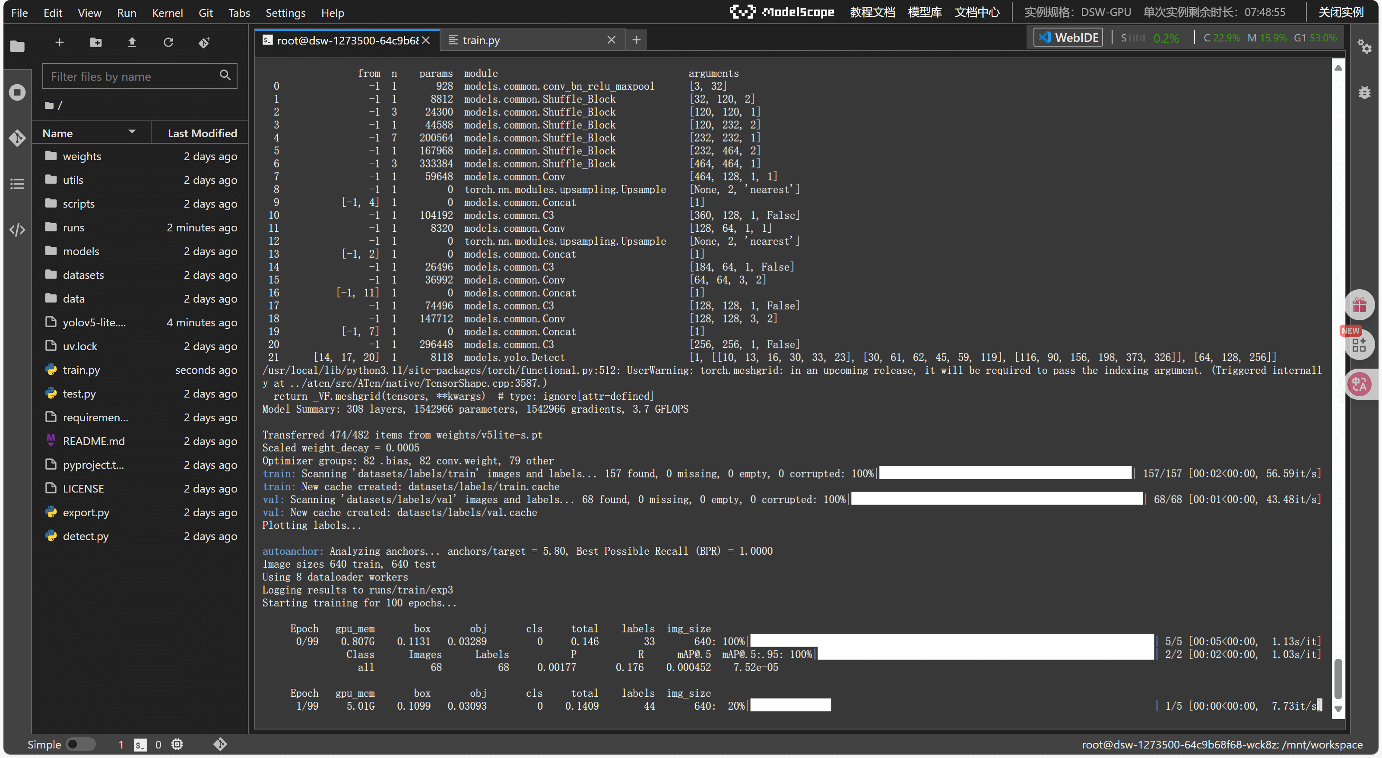
Task: Click the upload files icon
Action: 132,42
